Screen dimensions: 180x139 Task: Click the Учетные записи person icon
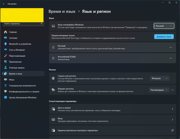coord(6,68)
